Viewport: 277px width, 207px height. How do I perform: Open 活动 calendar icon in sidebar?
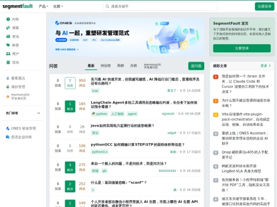[x=8, y=62]
